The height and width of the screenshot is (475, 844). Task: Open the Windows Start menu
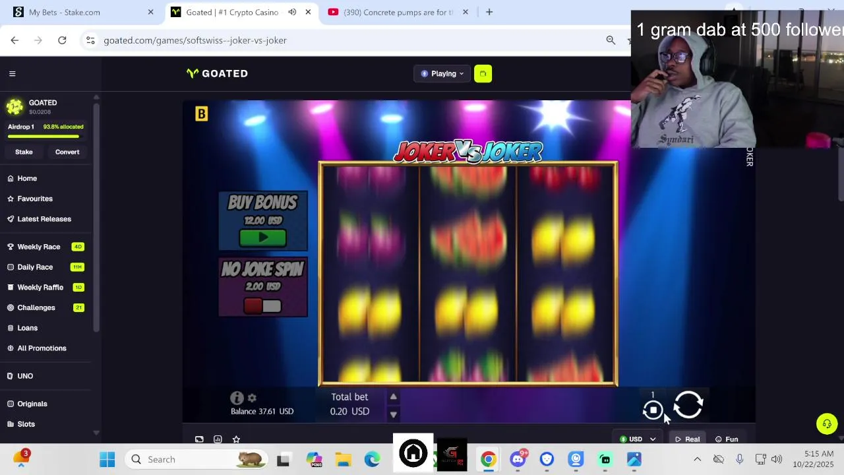(107, 459)
